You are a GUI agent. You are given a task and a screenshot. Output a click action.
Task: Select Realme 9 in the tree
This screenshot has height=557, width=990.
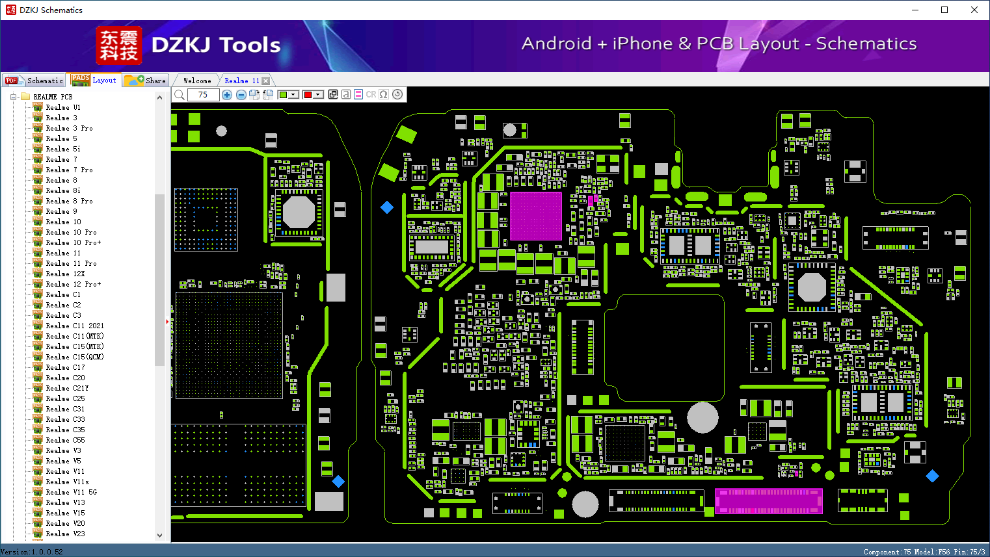point(61,211)
